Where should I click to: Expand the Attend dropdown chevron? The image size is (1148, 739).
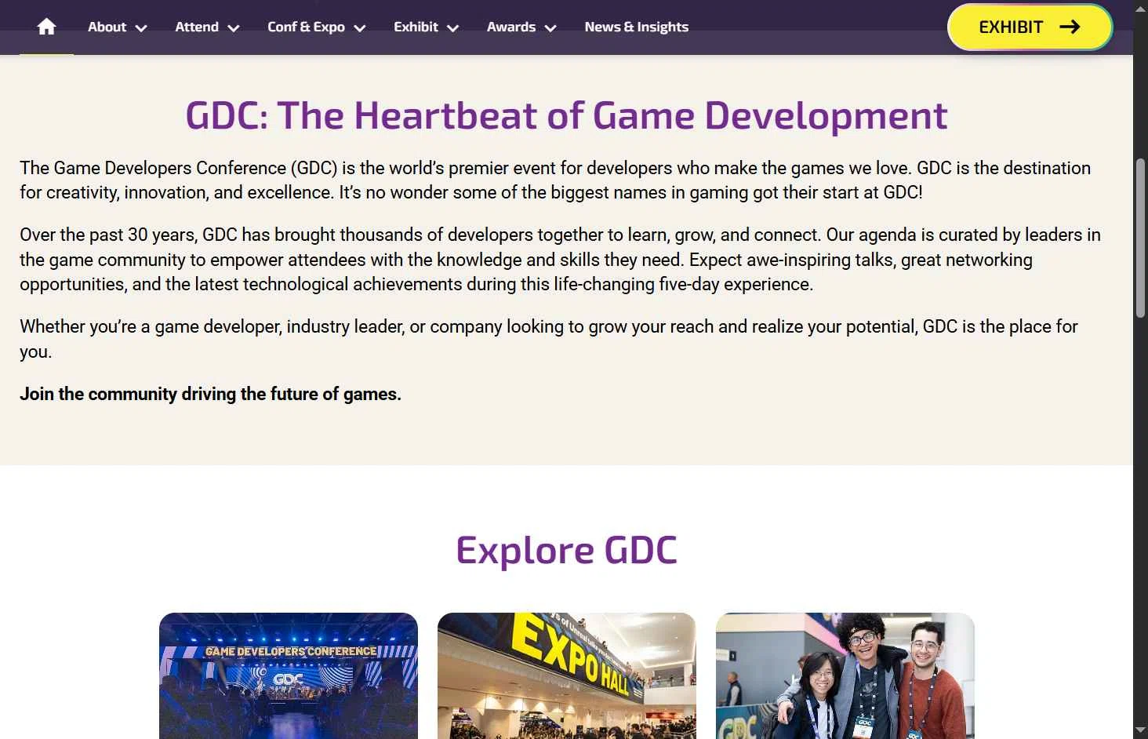[x=234, y=27]
